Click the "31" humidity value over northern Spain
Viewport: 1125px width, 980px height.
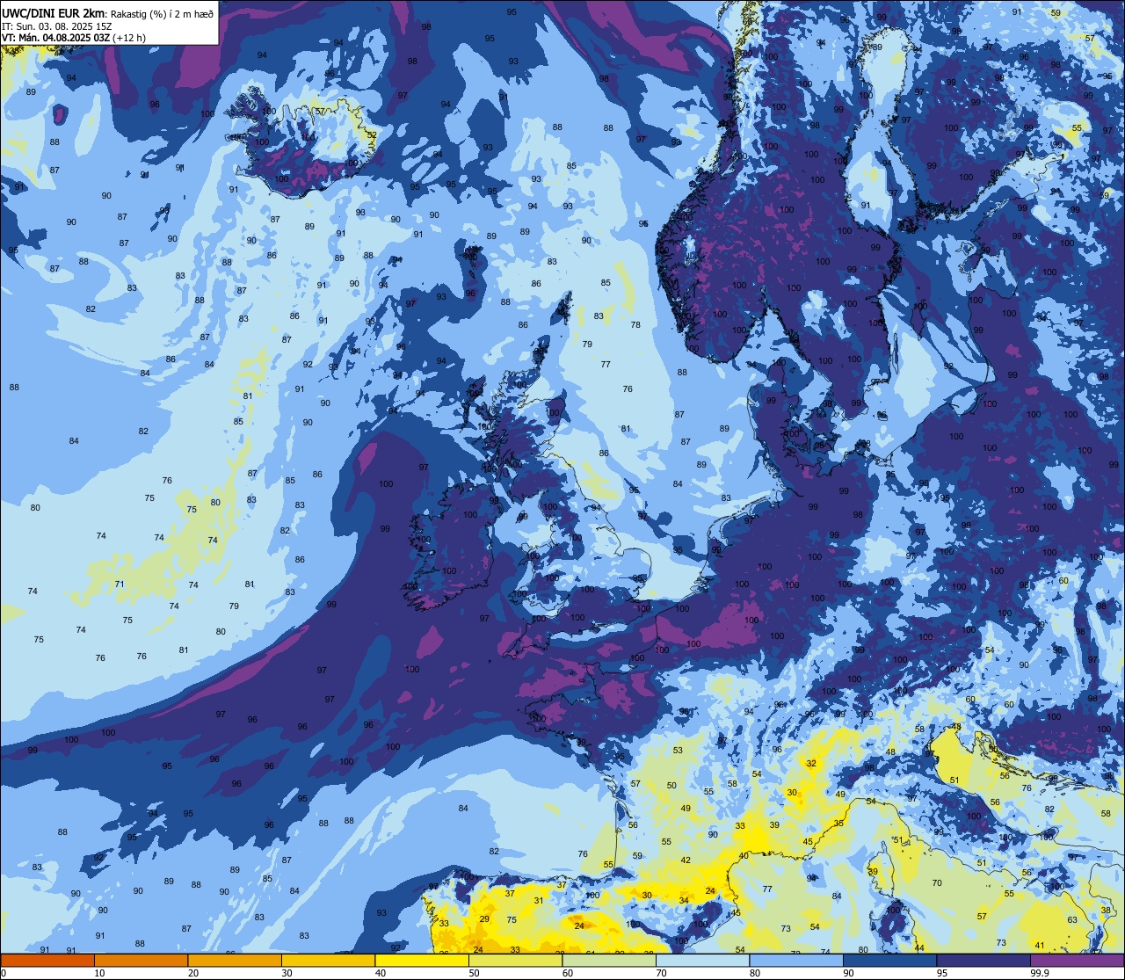[x=539, y=900]
